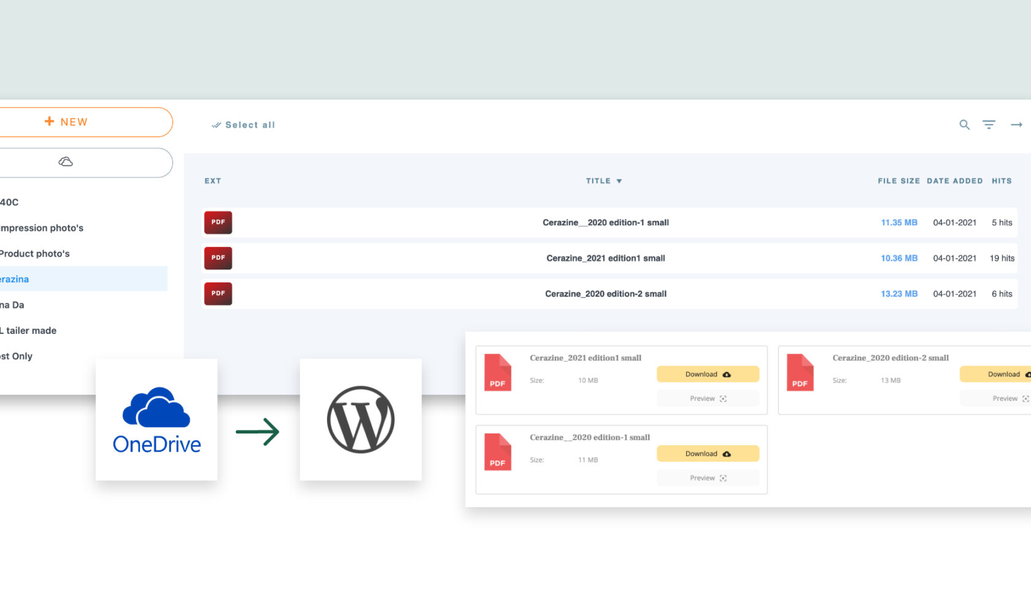Switch to the Cerazina sidebar folder
The image size is (1031, 614).
click(x=15, y=279)
